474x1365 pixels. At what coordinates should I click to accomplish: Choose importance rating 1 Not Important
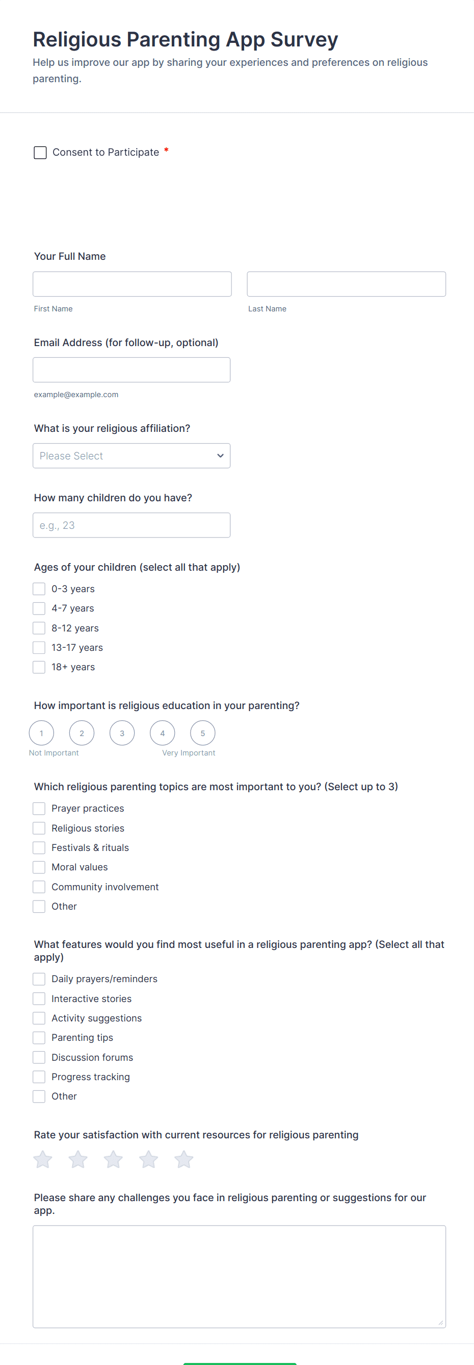click(41, 734)
